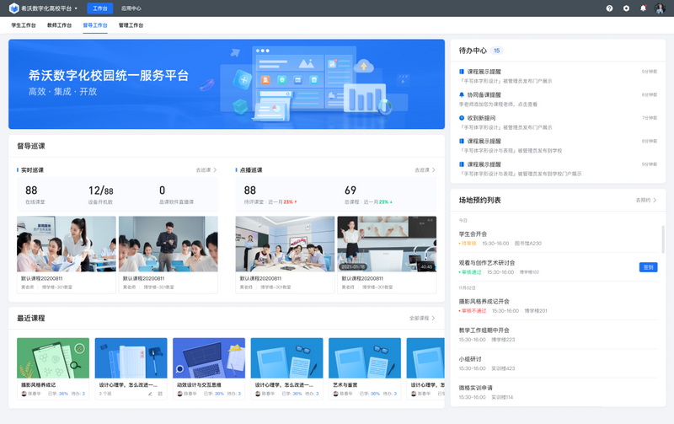
Task: Click the chevron arrow next to 全部课程
Action: (x=433, y=319)
